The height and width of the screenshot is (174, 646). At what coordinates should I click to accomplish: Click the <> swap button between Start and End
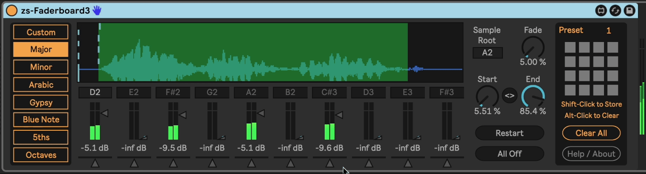click(510, 95)
